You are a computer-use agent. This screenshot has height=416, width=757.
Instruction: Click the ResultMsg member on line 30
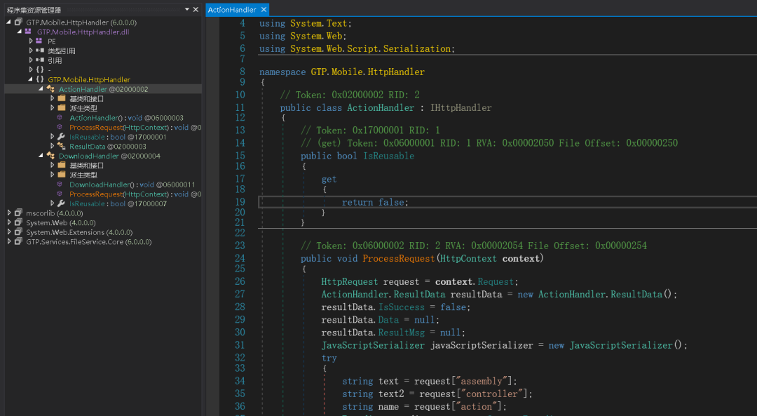401,333
